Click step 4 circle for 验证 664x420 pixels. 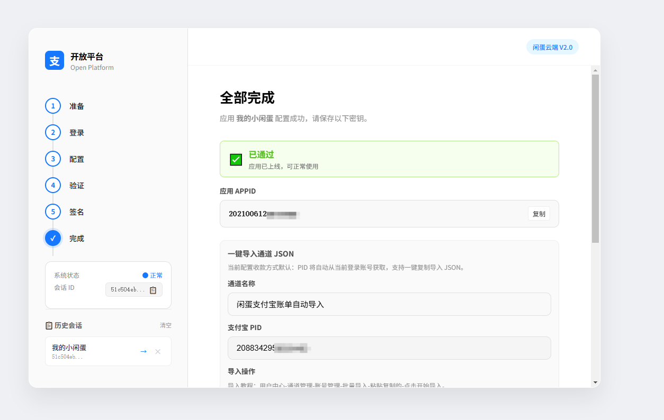(53, 185)
